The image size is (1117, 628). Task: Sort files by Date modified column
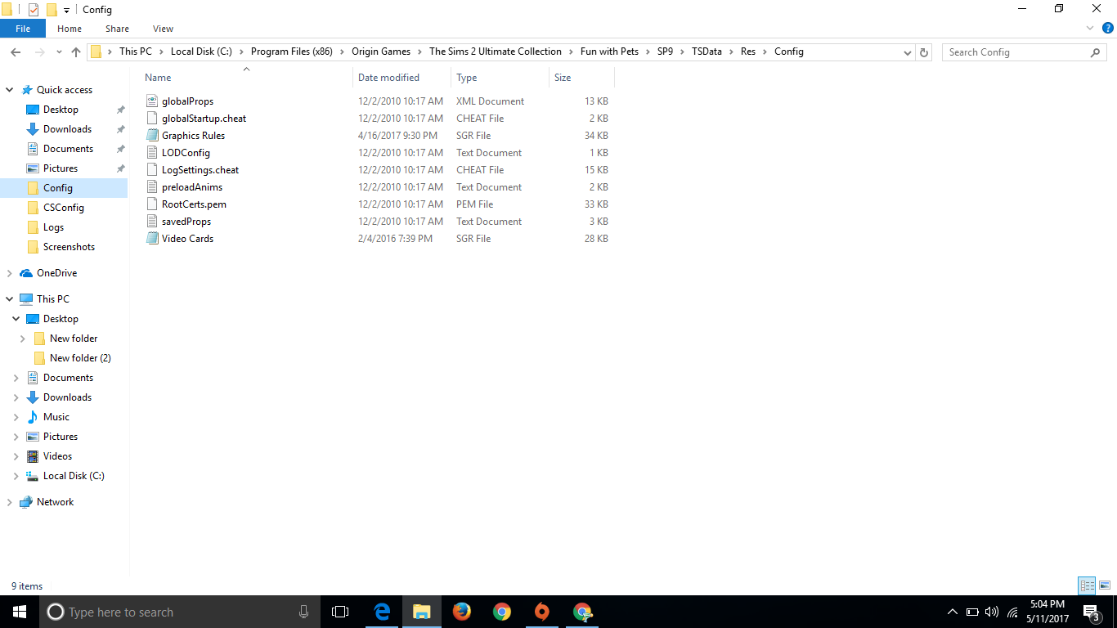point(388,78)
